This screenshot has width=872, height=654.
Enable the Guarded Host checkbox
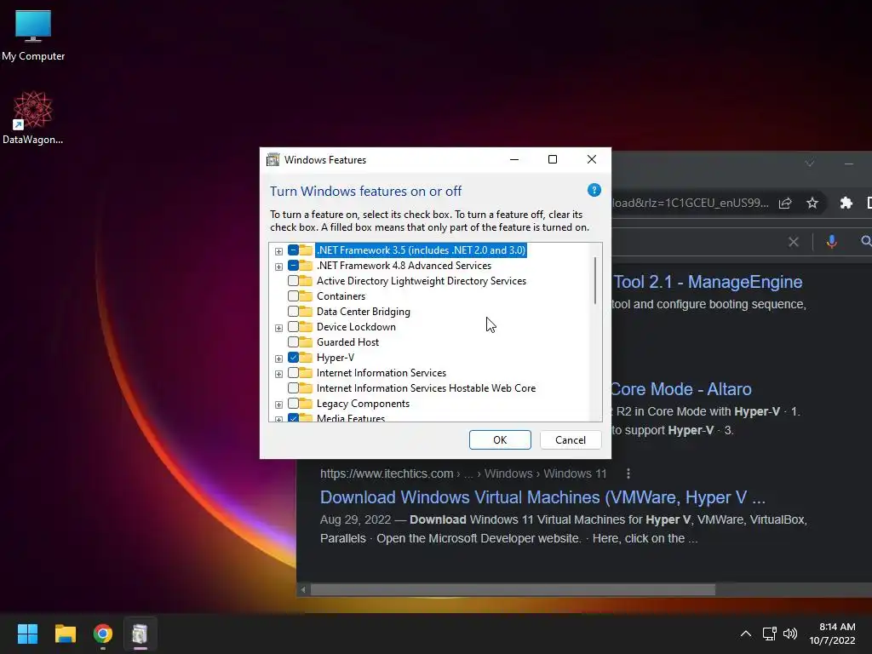point(293,342)
